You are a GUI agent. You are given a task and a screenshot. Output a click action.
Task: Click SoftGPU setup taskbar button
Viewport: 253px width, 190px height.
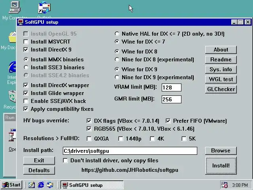point(92,185)
